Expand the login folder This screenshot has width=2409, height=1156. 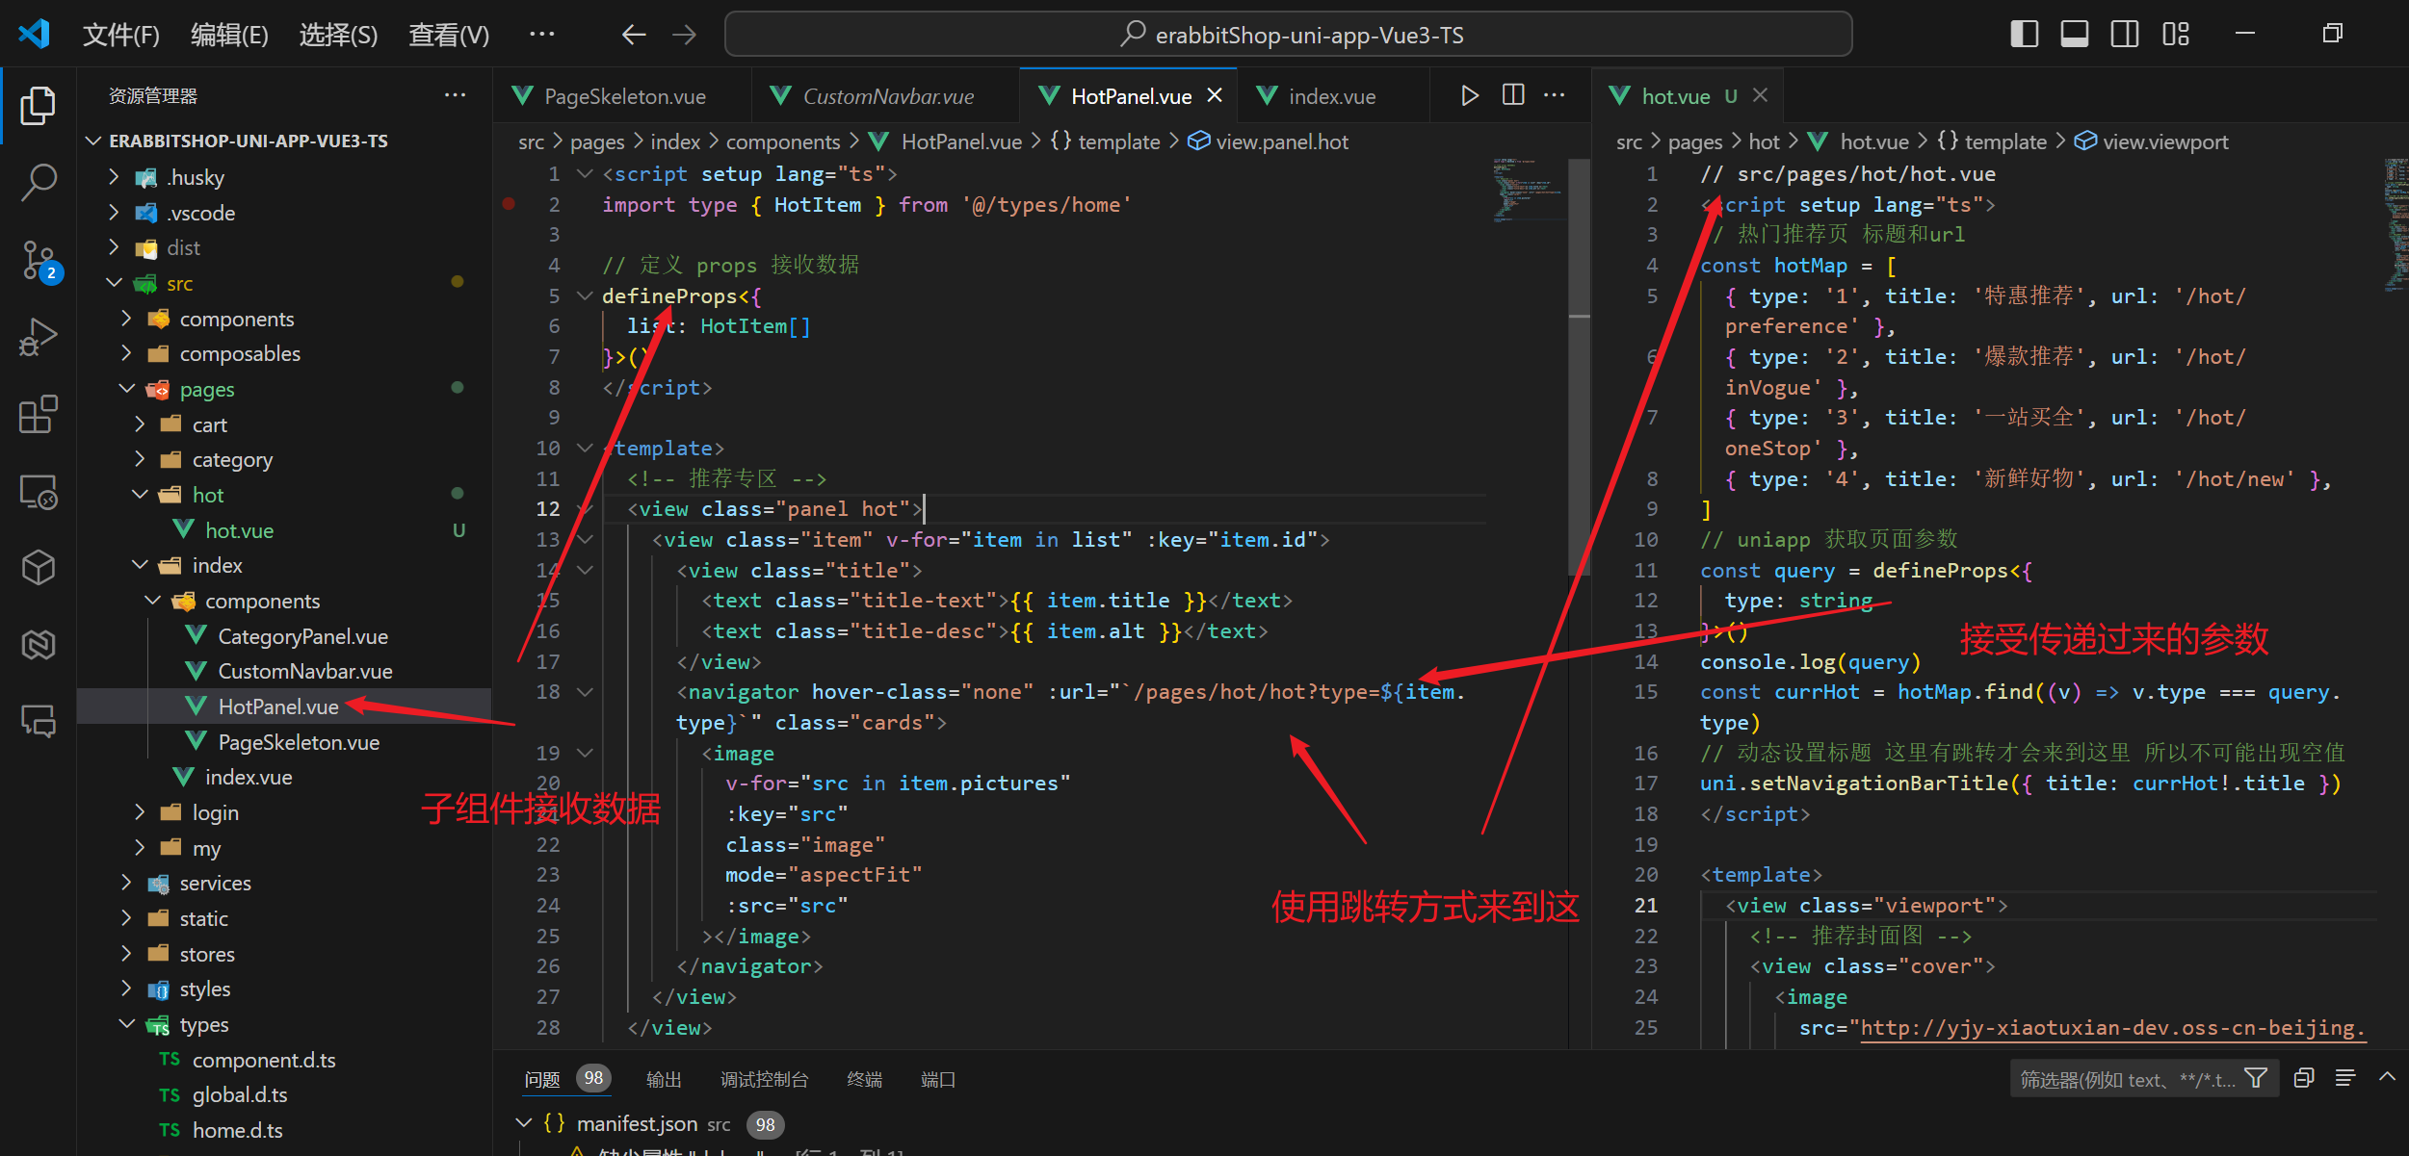(141, 812)
